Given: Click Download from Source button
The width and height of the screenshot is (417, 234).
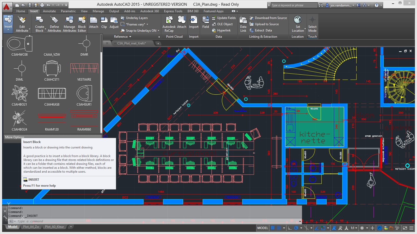Looking at the screenshot, I should click(x=268, y=18).
